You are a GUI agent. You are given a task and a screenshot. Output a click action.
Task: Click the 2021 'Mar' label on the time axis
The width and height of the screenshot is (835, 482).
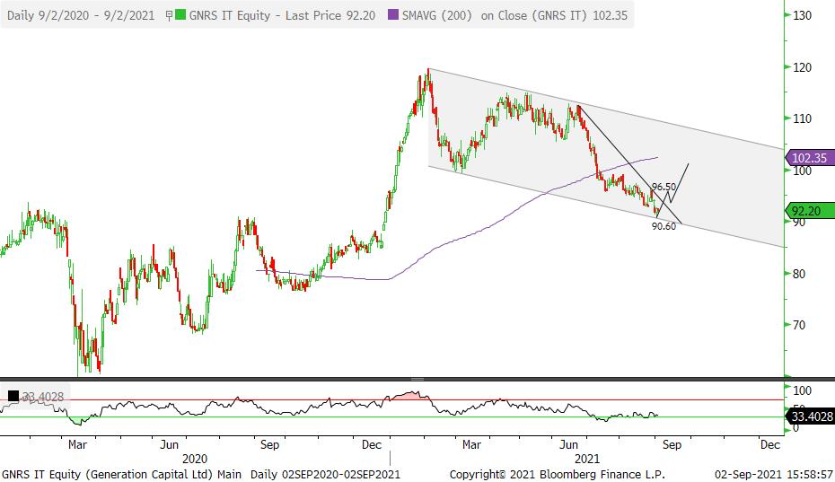[x=471, y=444]
